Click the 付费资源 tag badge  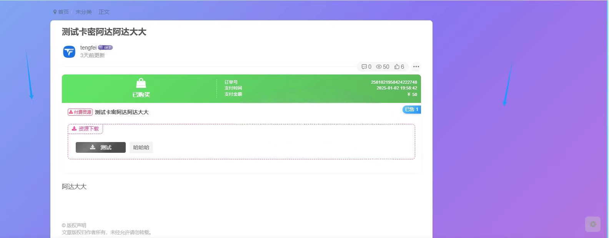80,112
